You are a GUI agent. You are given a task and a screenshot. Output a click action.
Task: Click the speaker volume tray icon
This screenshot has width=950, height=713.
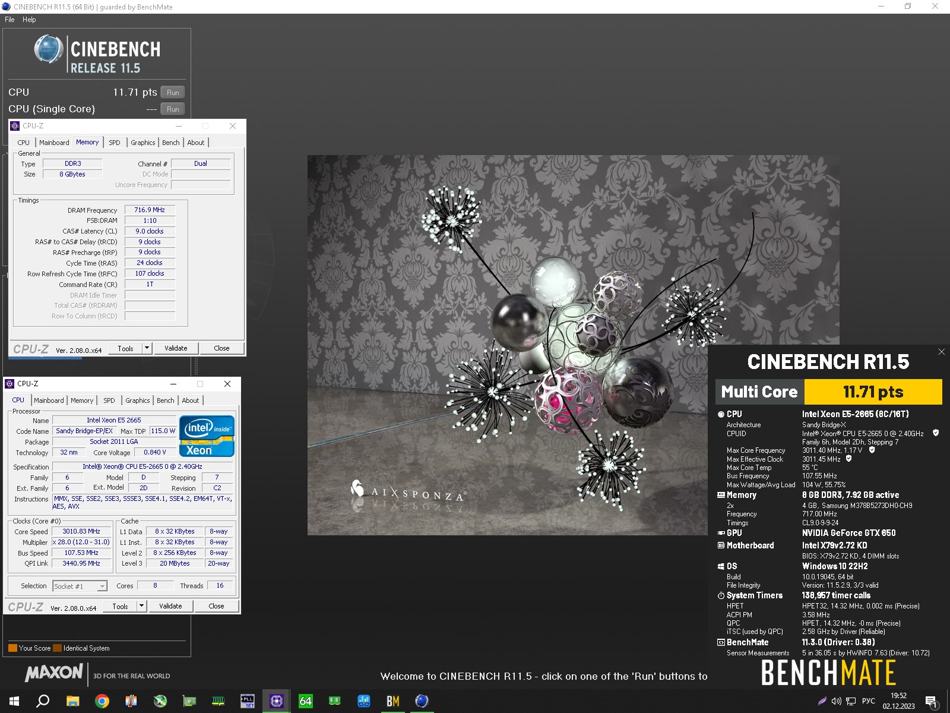click(x=836, y=701)
